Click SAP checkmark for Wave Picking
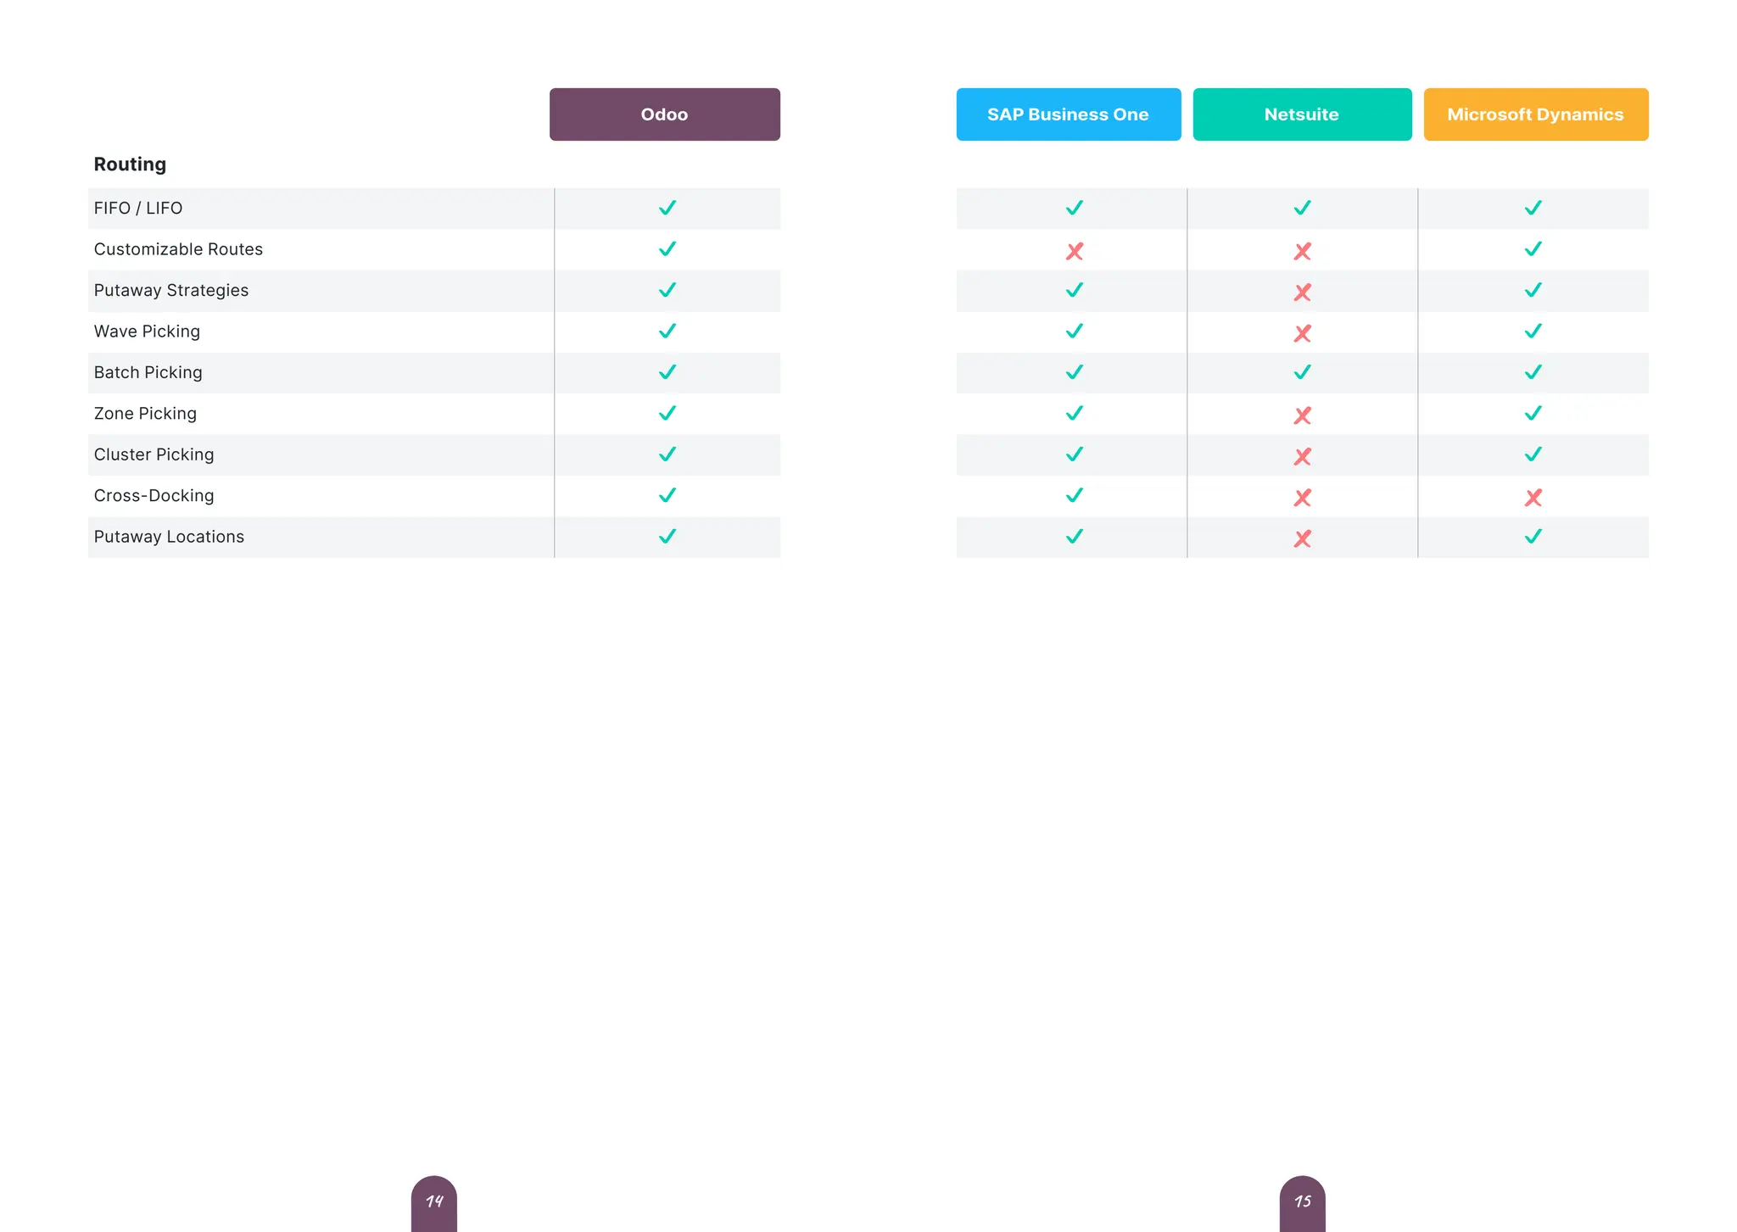The width and height of the screenshot is (1737, 1232). pyautogui.click(x=1075, y=331)
